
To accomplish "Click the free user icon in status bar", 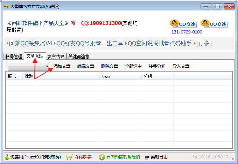I will tap(7, 157).
